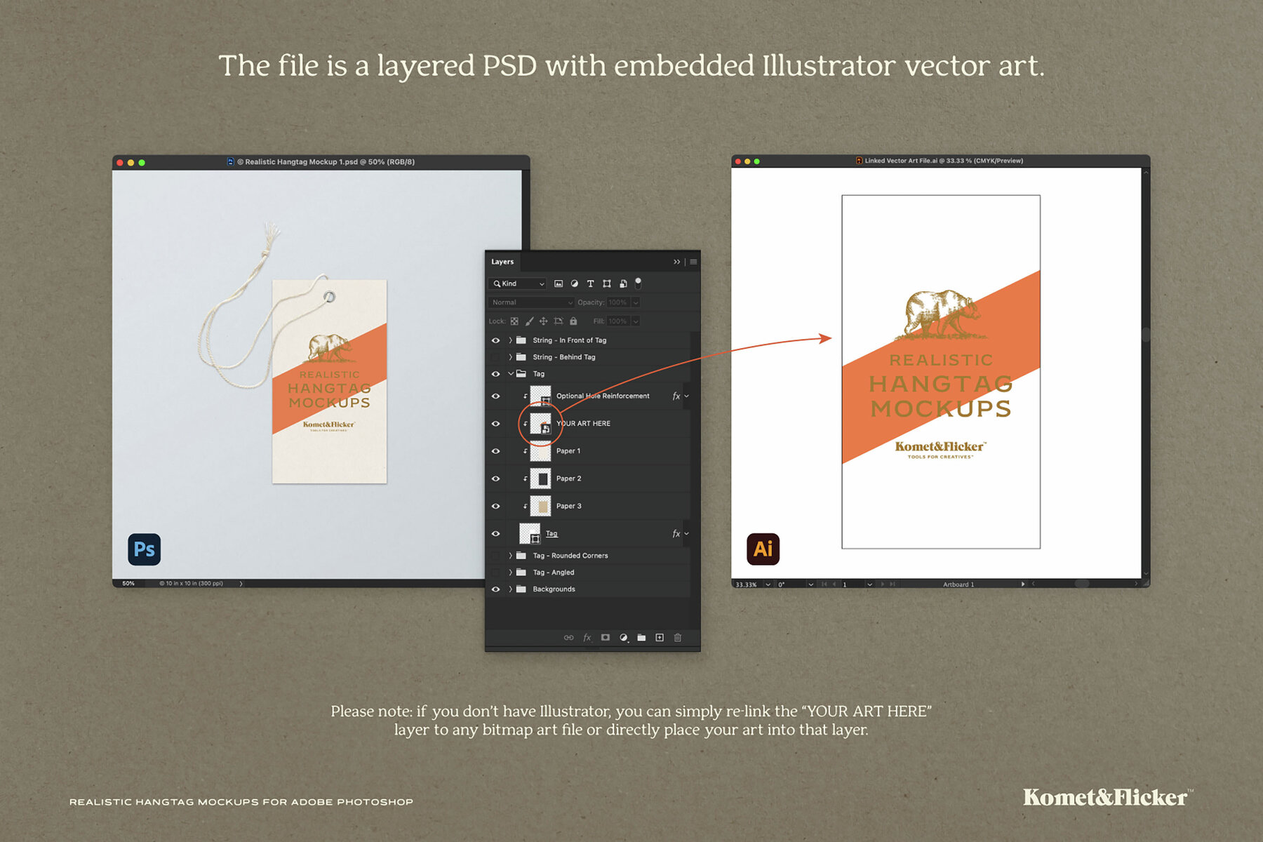Screen dimensions: 1263x842
Task: Open the Opacity slider
Action: point(636,302)
